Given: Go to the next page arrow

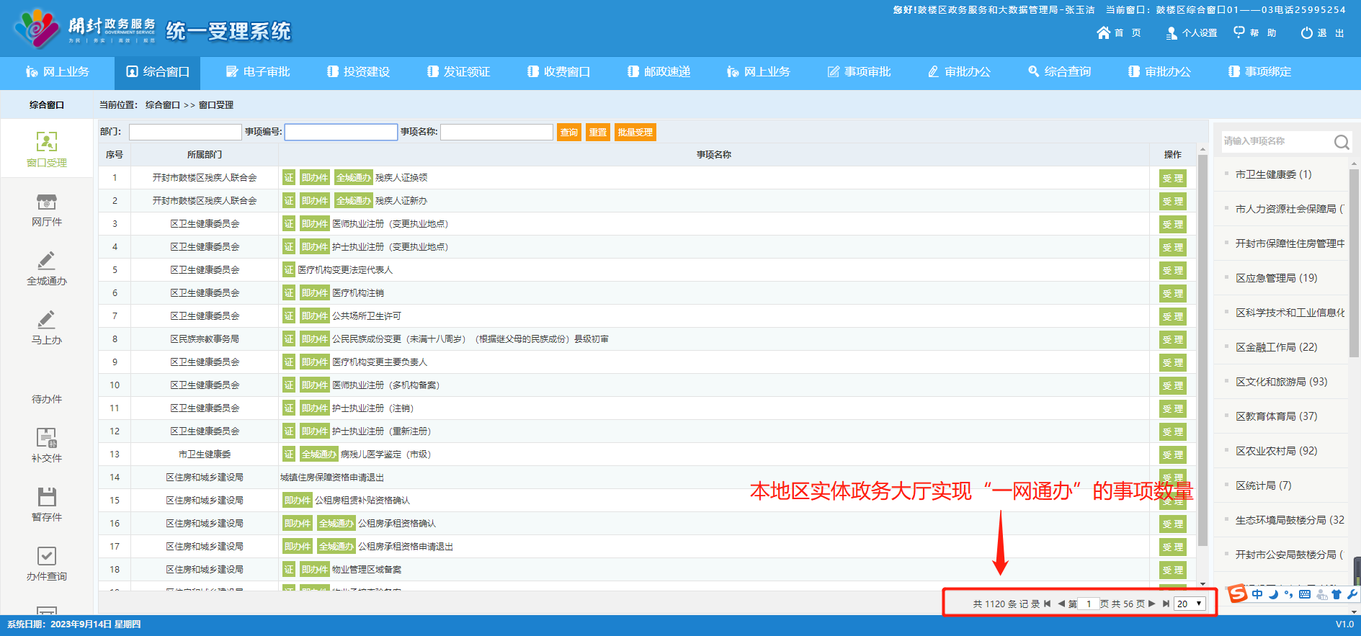Looking at the screenshot, I should click(1152, 604).
